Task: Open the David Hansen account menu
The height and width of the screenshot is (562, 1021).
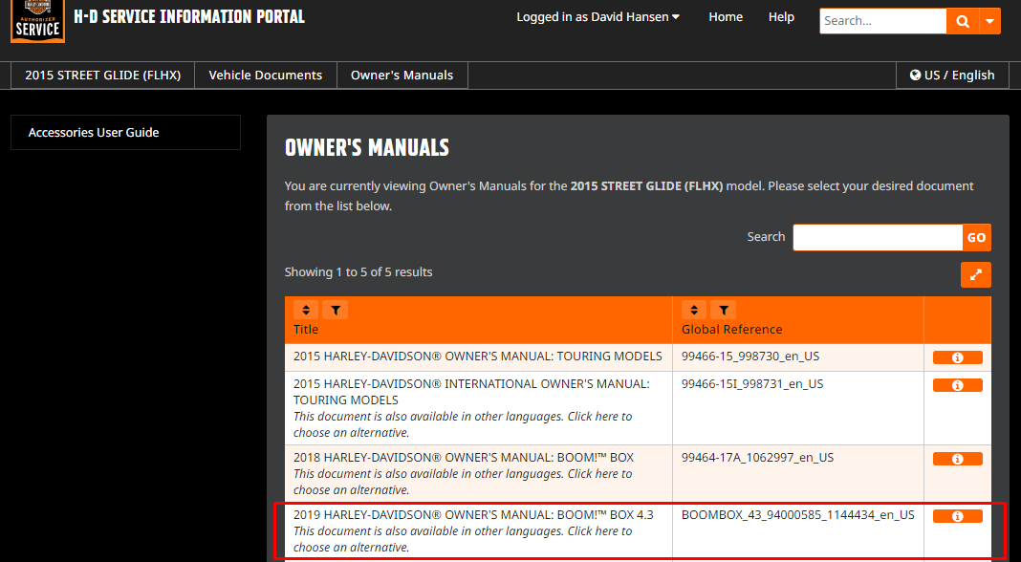Action: (597, 17)
